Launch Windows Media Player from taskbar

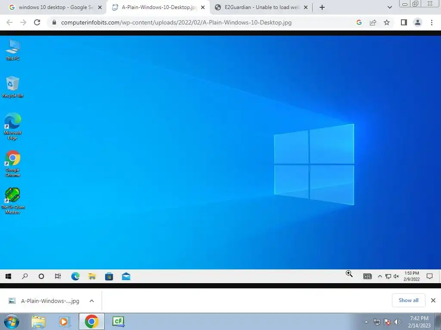tap(65, 321)
